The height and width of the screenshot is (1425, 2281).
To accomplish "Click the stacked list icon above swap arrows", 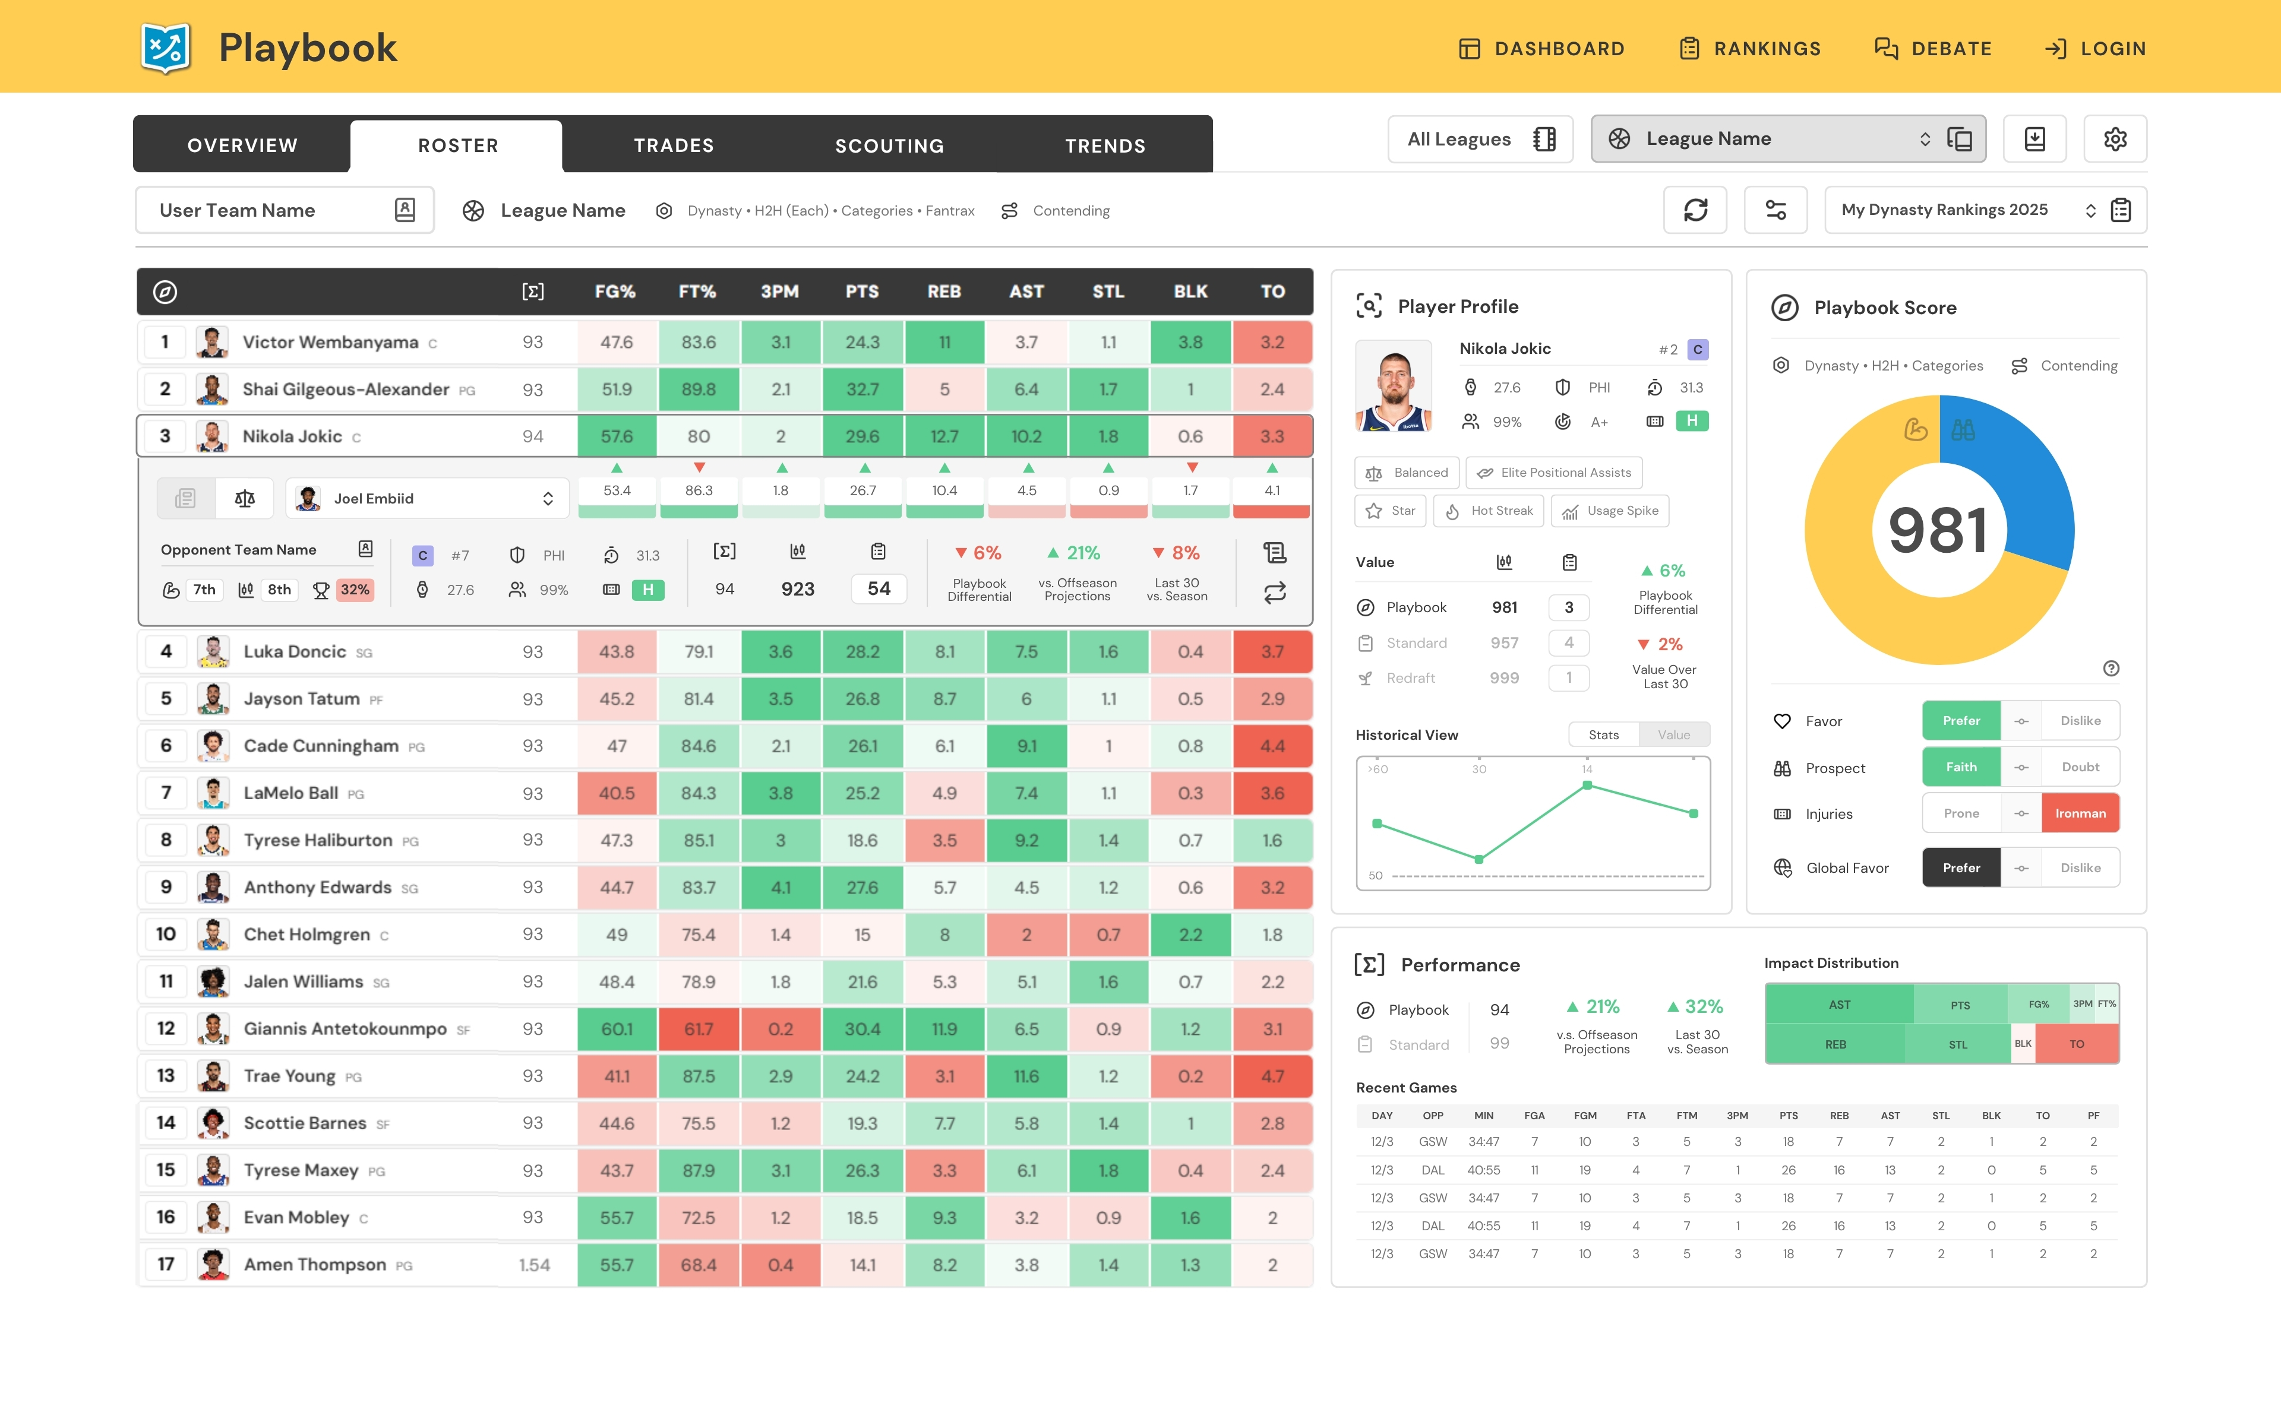I will [x=1274, y=553].
